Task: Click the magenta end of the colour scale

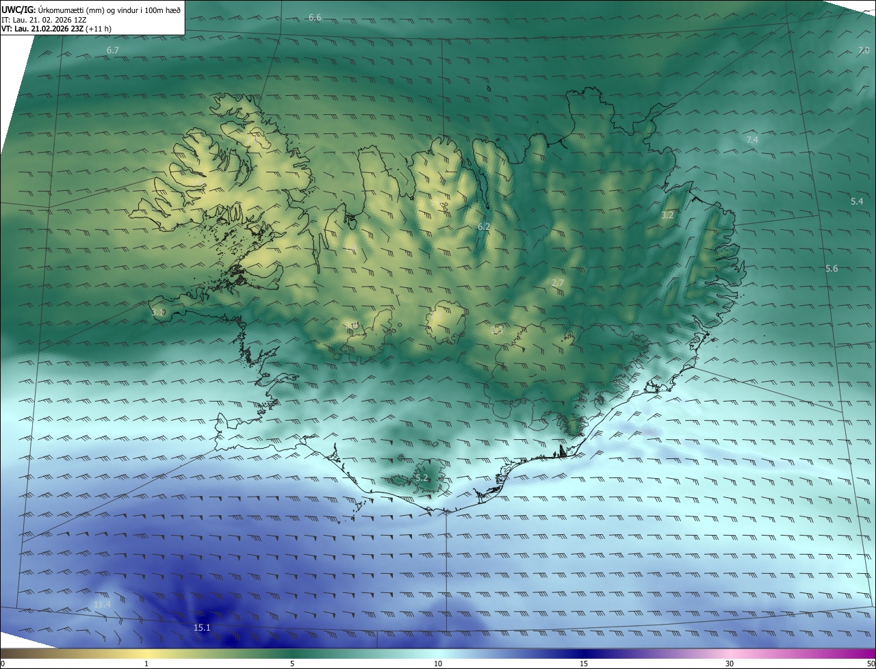Action: 869,653
